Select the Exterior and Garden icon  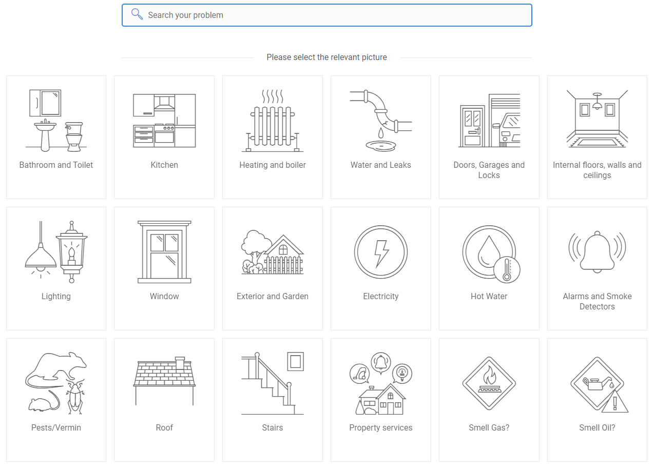[x=273, y=252]
